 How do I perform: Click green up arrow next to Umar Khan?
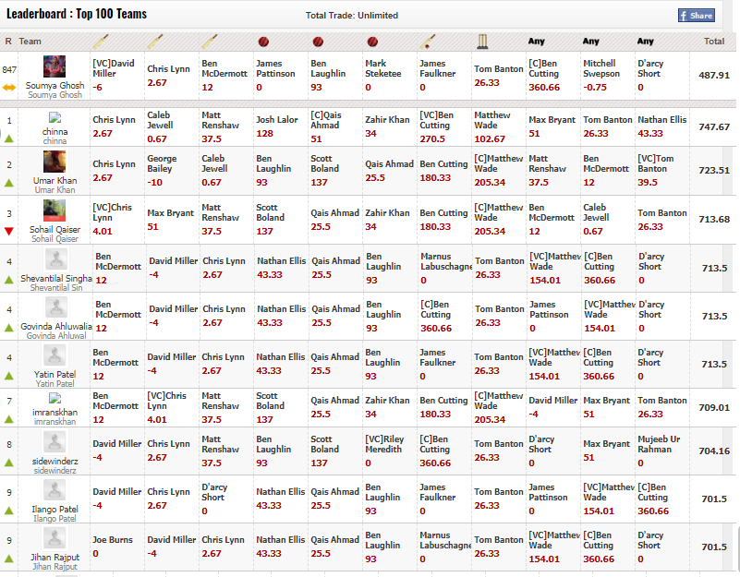tap(9, 183)
